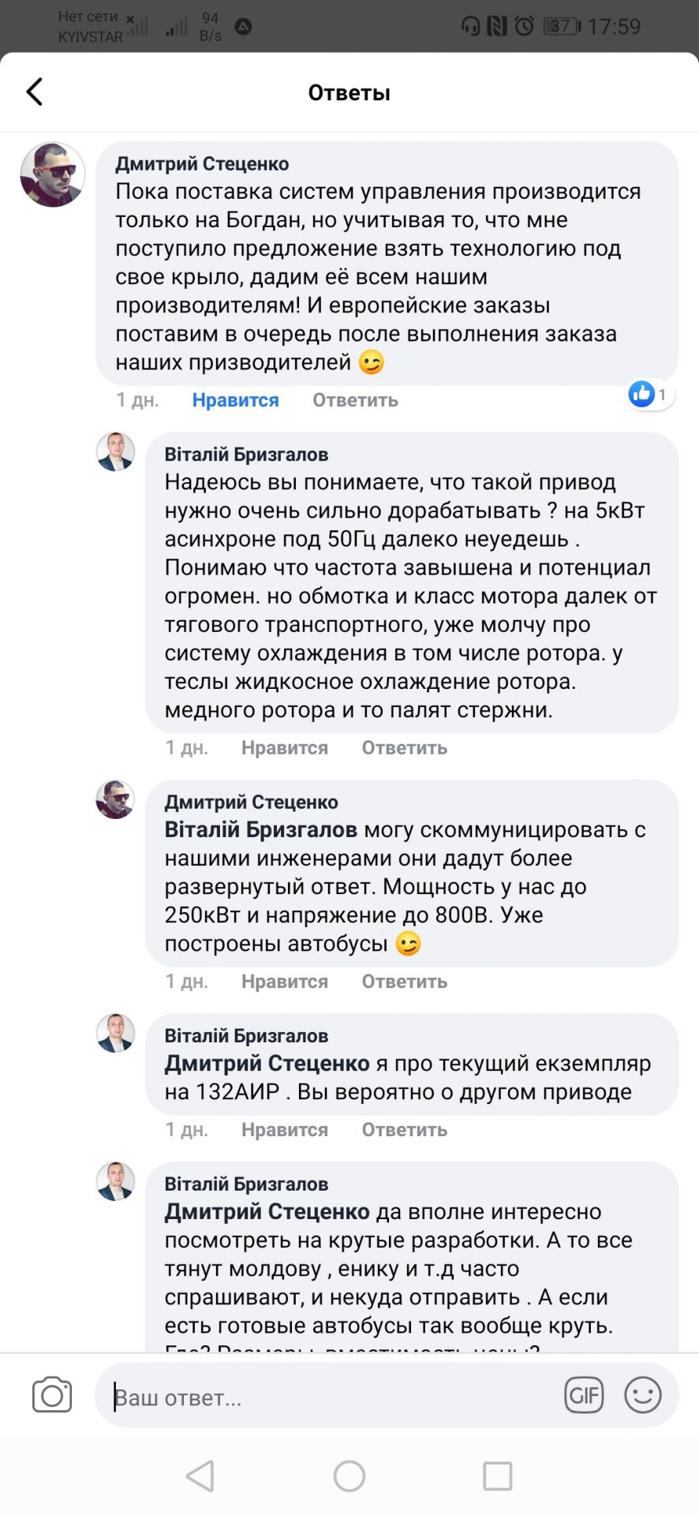Tap Дмитрий Стеценко mention in 132АИР reply
The height and width of the screenshot is (1515, 699).
(267, 1064)
